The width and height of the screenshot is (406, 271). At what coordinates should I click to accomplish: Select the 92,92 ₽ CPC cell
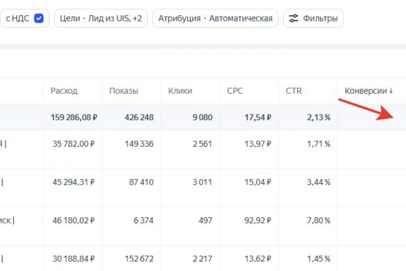tap(254, 220)
